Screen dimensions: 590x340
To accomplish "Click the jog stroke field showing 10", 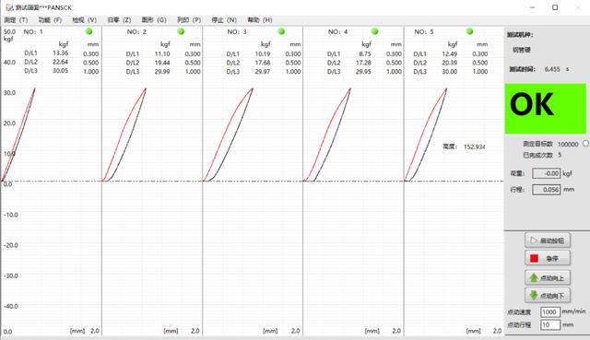I will pyautogui.click(x=550, y=324).
